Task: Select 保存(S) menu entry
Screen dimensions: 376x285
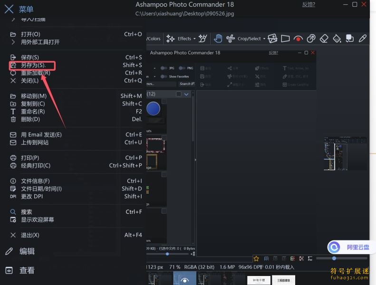Action: click(x=76, y=57)
